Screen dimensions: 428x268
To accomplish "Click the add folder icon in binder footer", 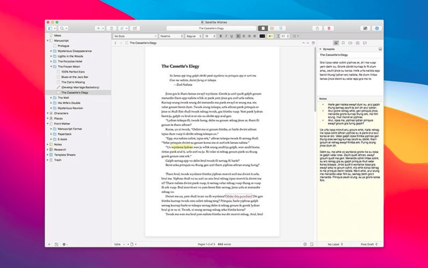I will pos(56,244).
